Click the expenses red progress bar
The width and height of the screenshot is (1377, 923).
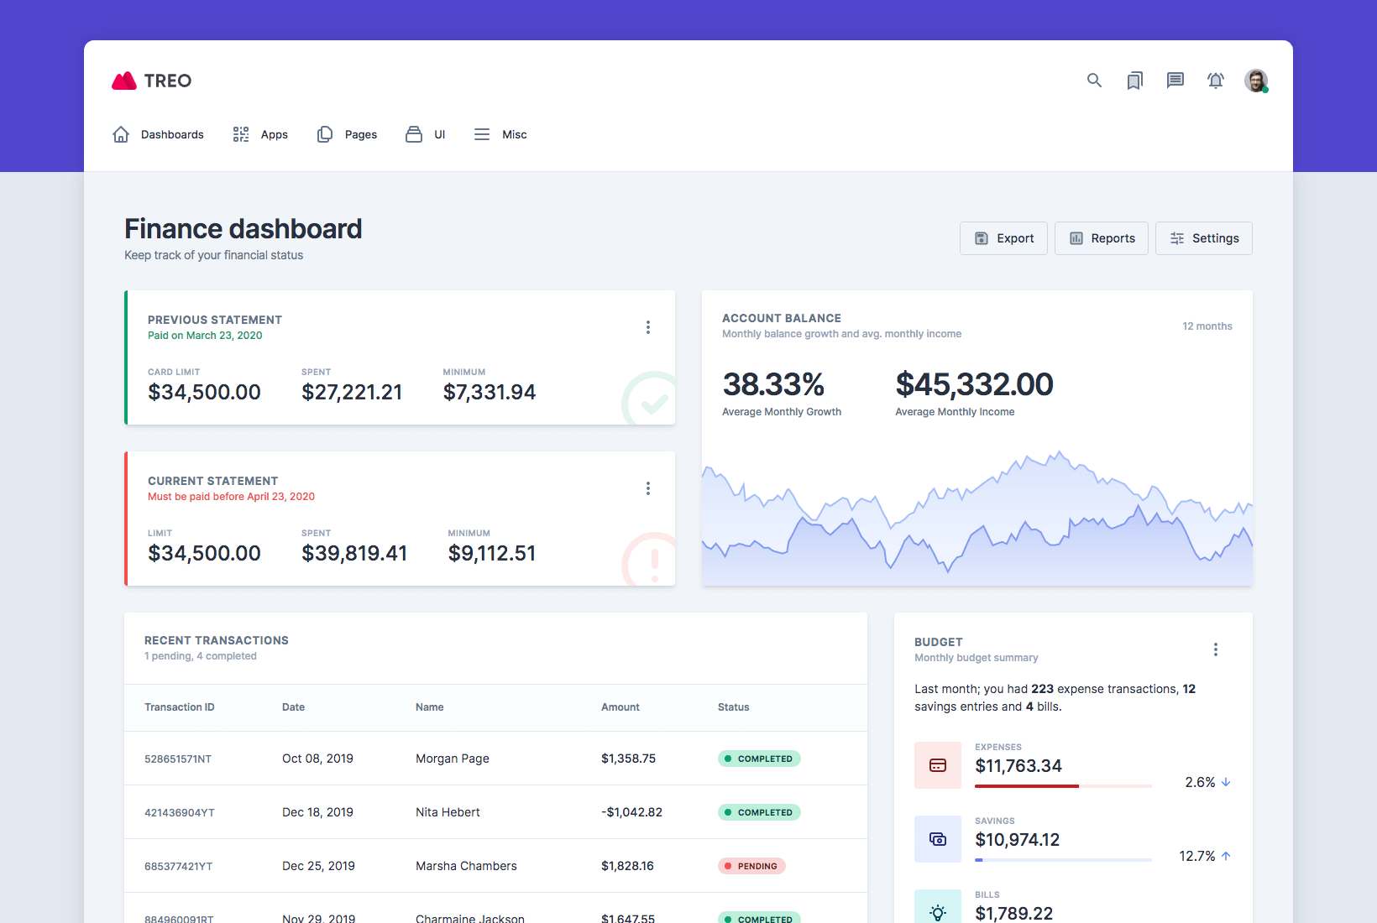point(1027,786)
